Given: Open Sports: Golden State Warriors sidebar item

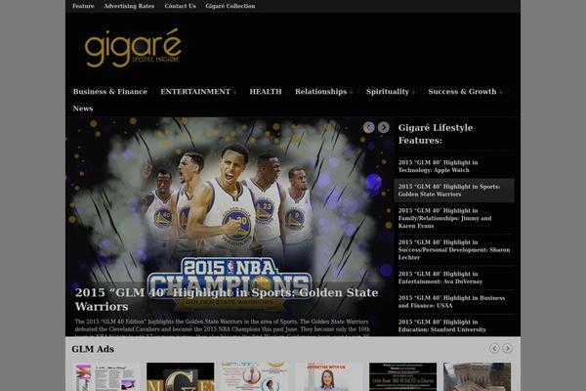Looking at the screenshot, I should [454, 191].
